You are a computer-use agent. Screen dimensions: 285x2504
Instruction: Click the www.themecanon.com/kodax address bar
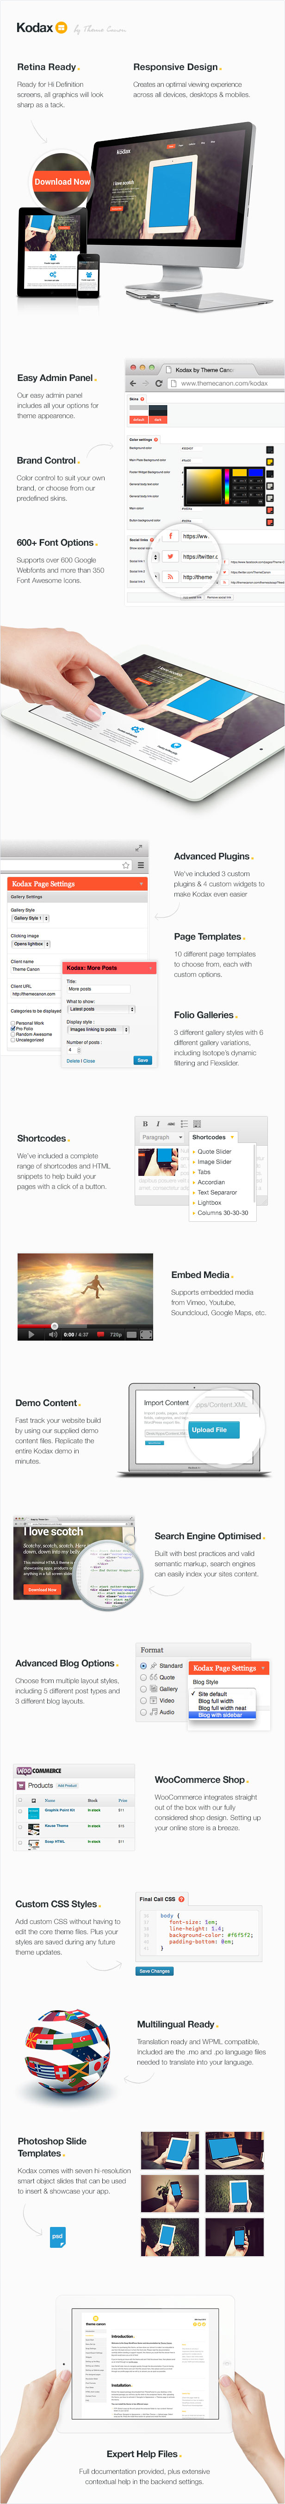pos(225,383)
